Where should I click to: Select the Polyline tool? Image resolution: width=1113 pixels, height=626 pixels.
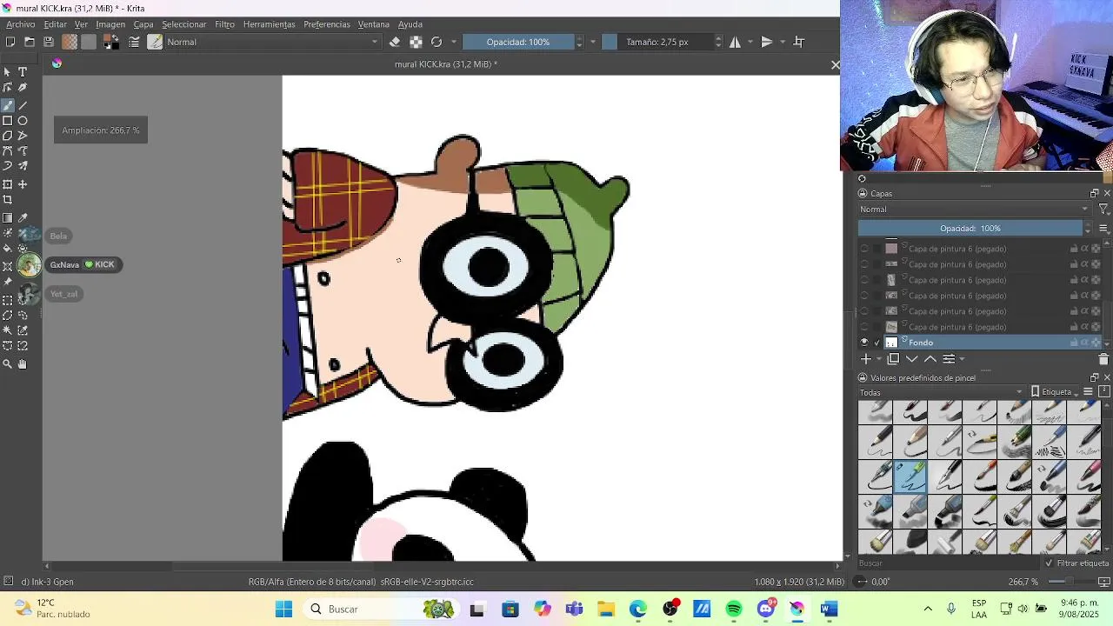coord(23,136)
